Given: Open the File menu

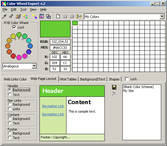Looking at the screenshot, I should tap(5, 10).
